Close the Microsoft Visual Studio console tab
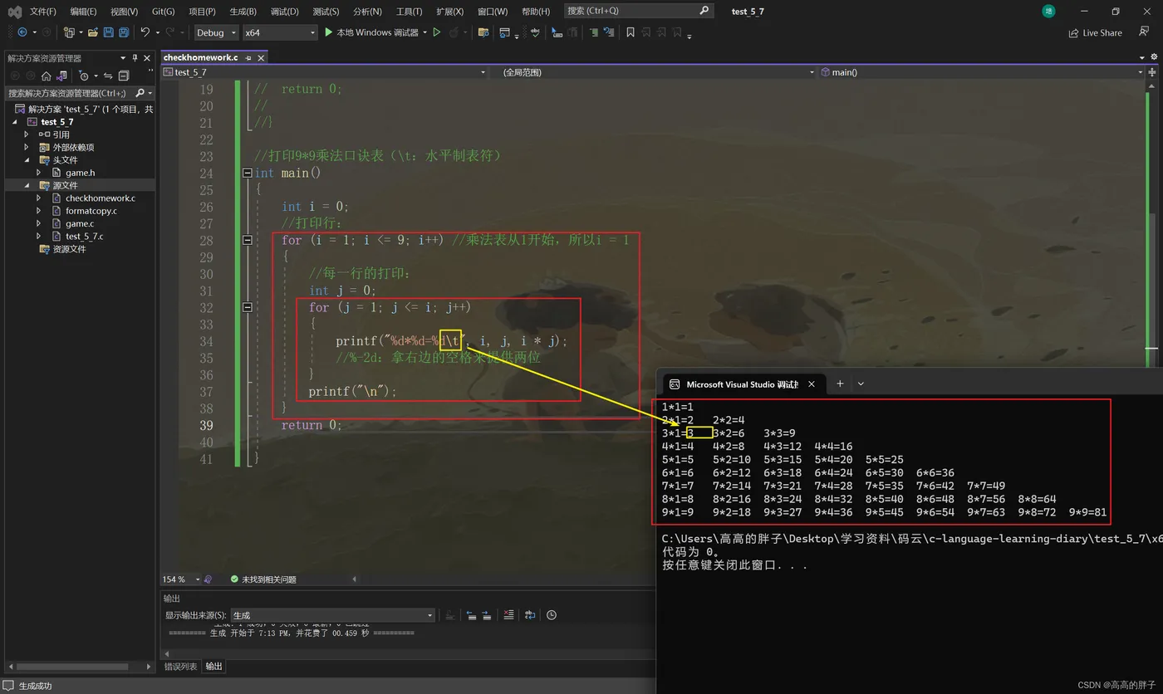The width and height of the screenshot is (1163, 694). [812, 384]
